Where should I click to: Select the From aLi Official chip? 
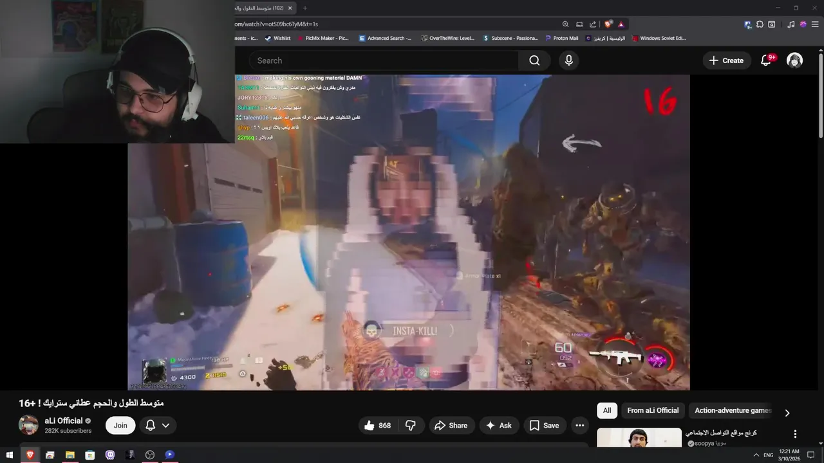point(653,410)
